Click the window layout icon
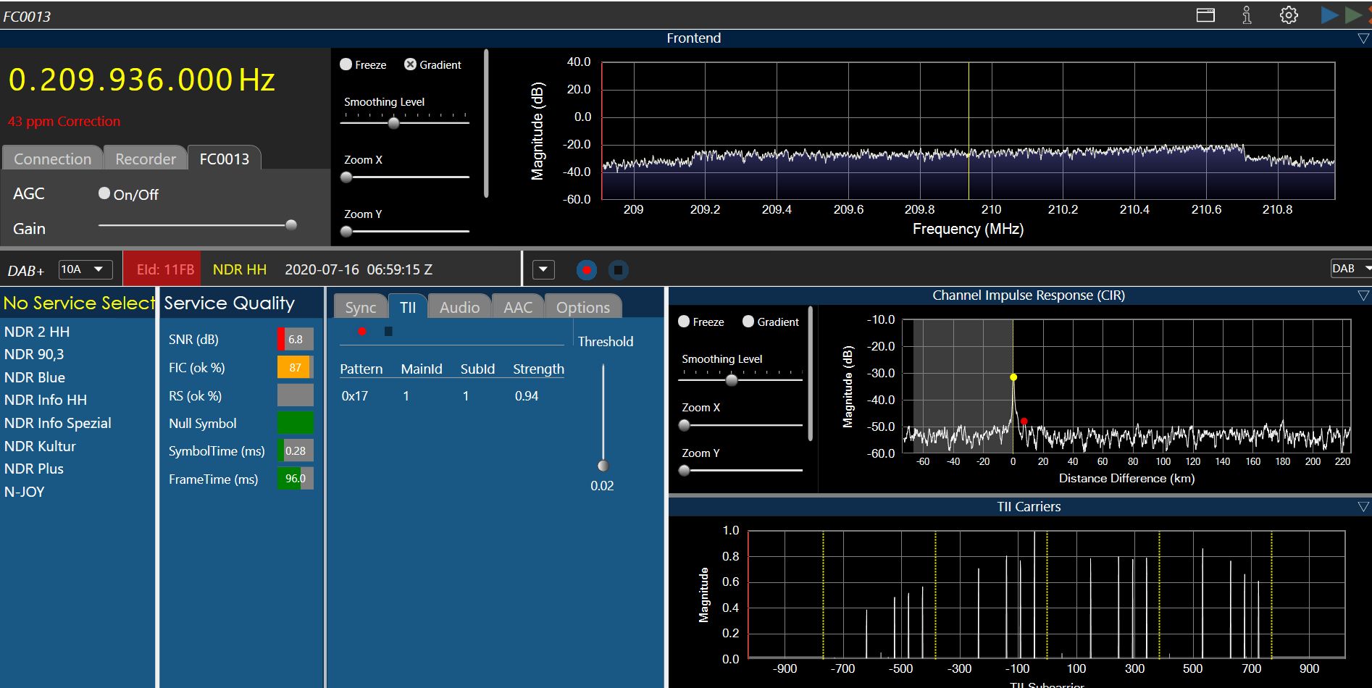Screen dimensions: 1372x688 pyautogui.click(x=1205, y=15)
